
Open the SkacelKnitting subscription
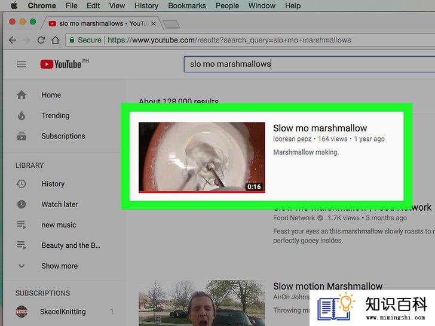click(x=63, y=312)
